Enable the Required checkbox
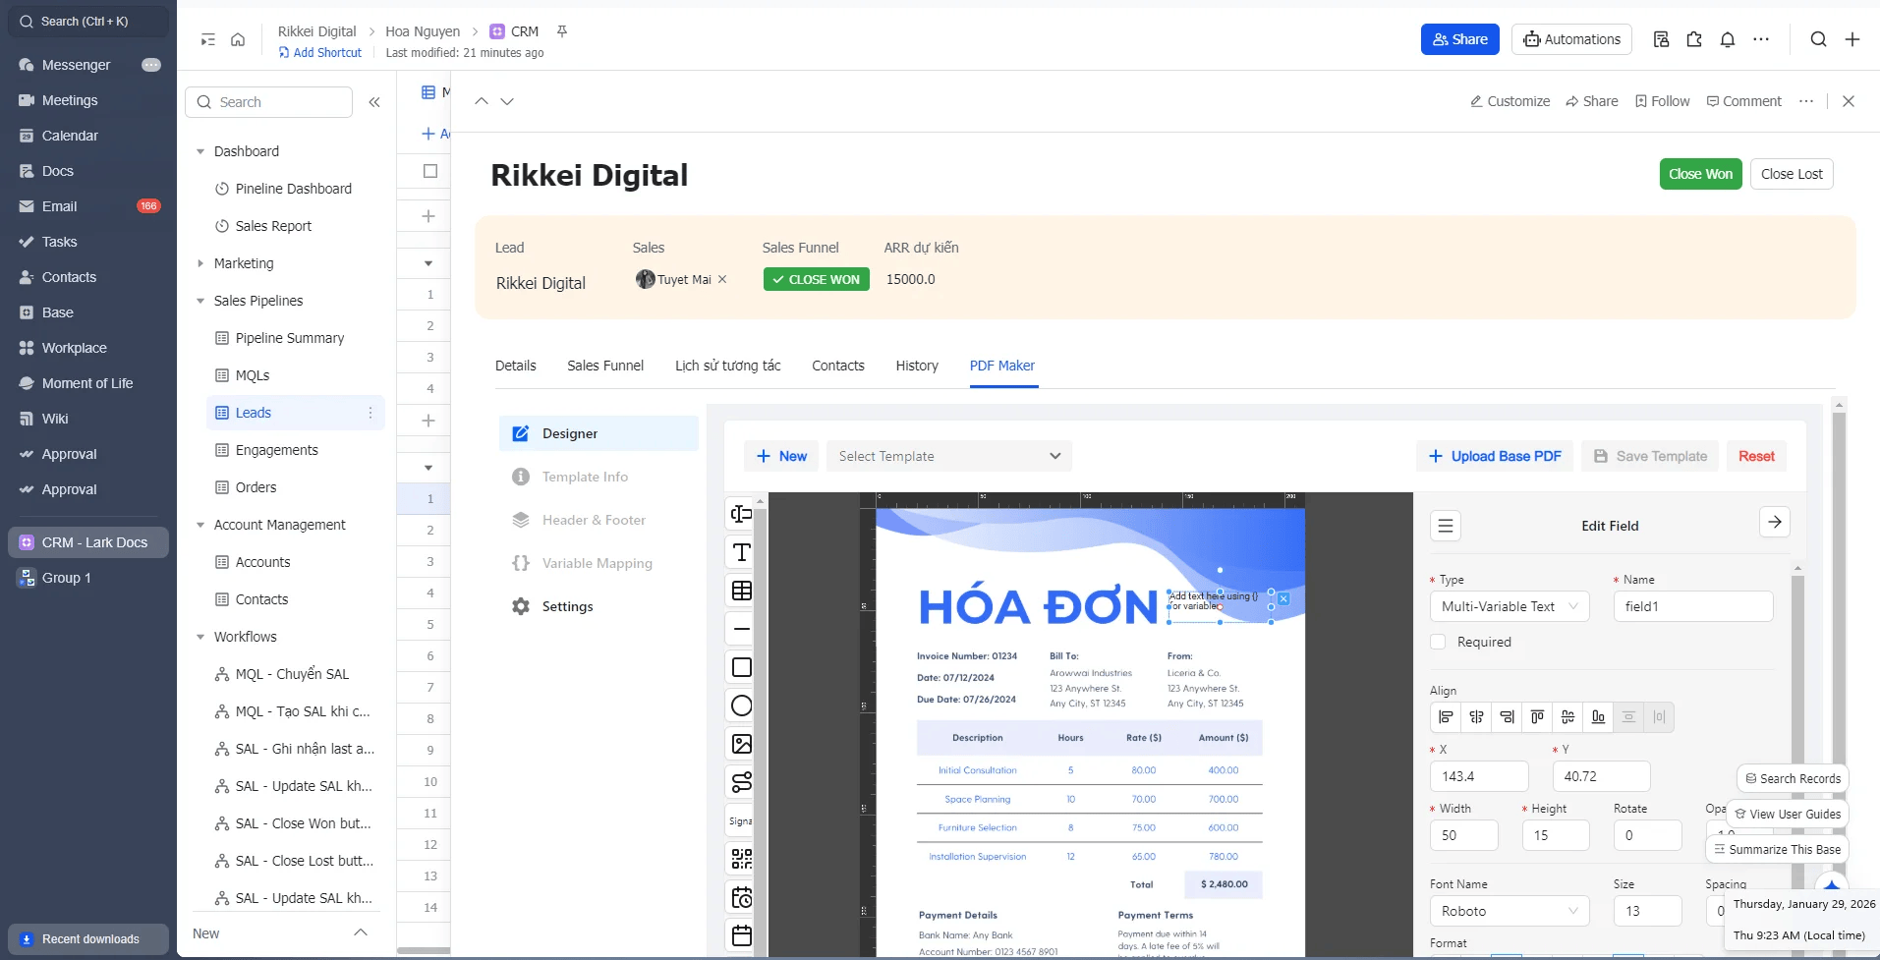The width and height of the screenshot is (1880, 960). [x=1438, y=642]
